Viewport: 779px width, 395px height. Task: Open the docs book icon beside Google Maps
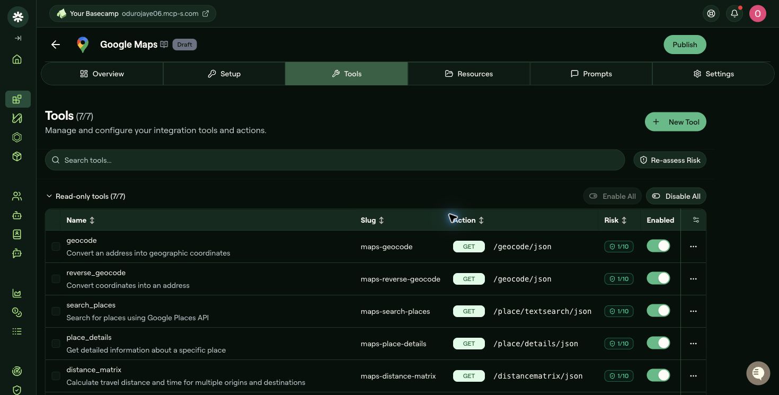pyautogui.click(x=164, y=45)
